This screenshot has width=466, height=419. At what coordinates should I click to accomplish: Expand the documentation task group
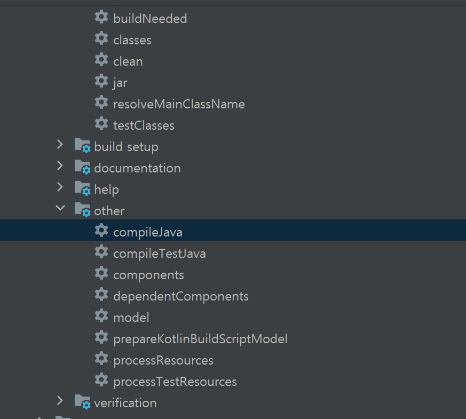click(x=60, y=166)
